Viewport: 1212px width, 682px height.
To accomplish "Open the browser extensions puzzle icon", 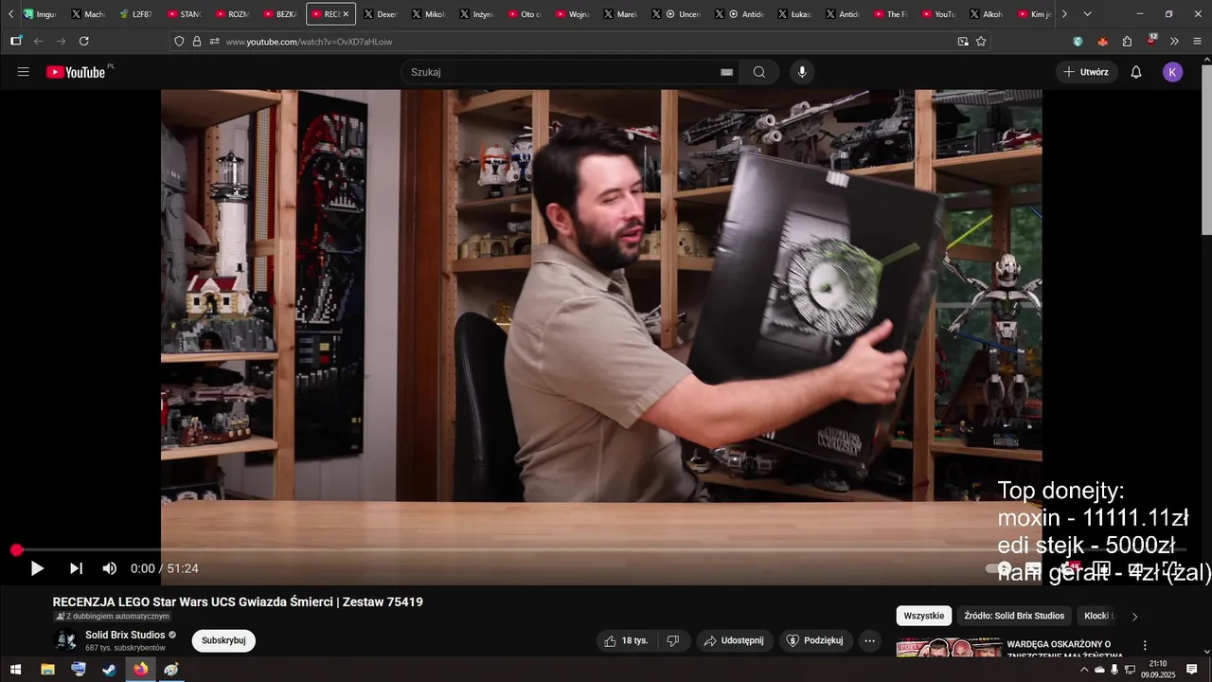I will click(1127, 41).
